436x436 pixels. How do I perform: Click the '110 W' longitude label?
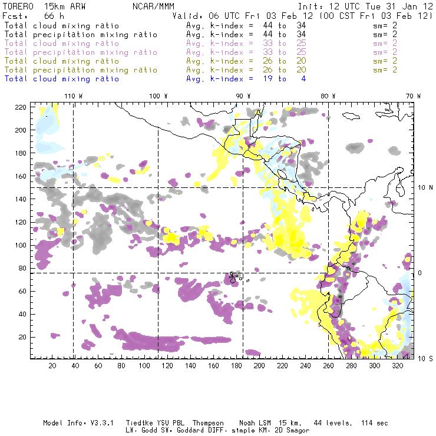pyautogui.click(x=74, y=96)
